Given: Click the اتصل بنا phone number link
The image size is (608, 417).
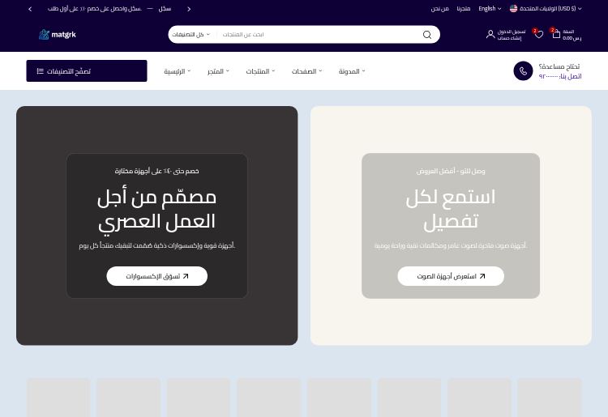Looking at the screenshot, I should (560, 76).
